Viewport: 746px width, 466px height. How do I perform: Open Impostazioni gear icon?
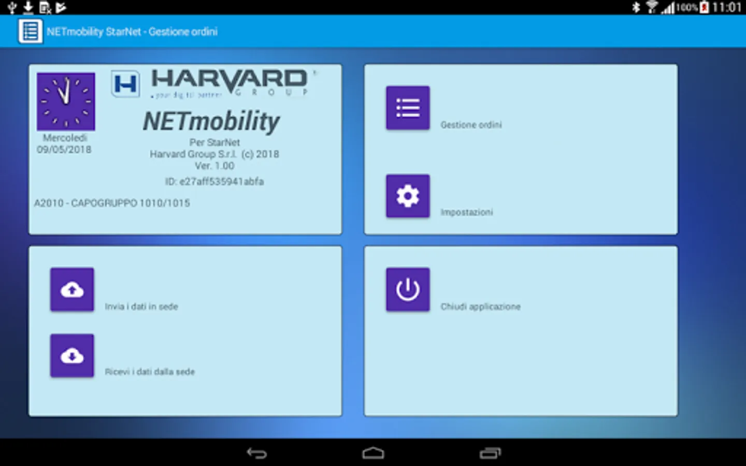[x=408, y=196]
